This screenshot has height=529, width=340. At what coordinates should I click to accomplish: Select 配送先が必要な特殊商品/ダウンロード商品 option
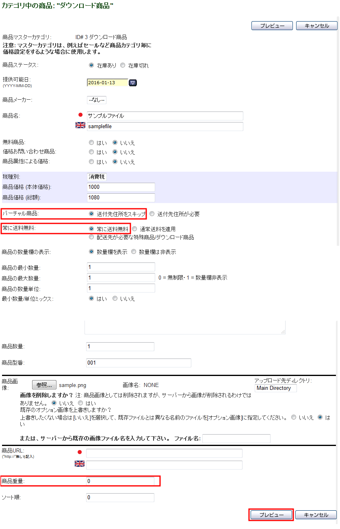[x=91, y=237]
